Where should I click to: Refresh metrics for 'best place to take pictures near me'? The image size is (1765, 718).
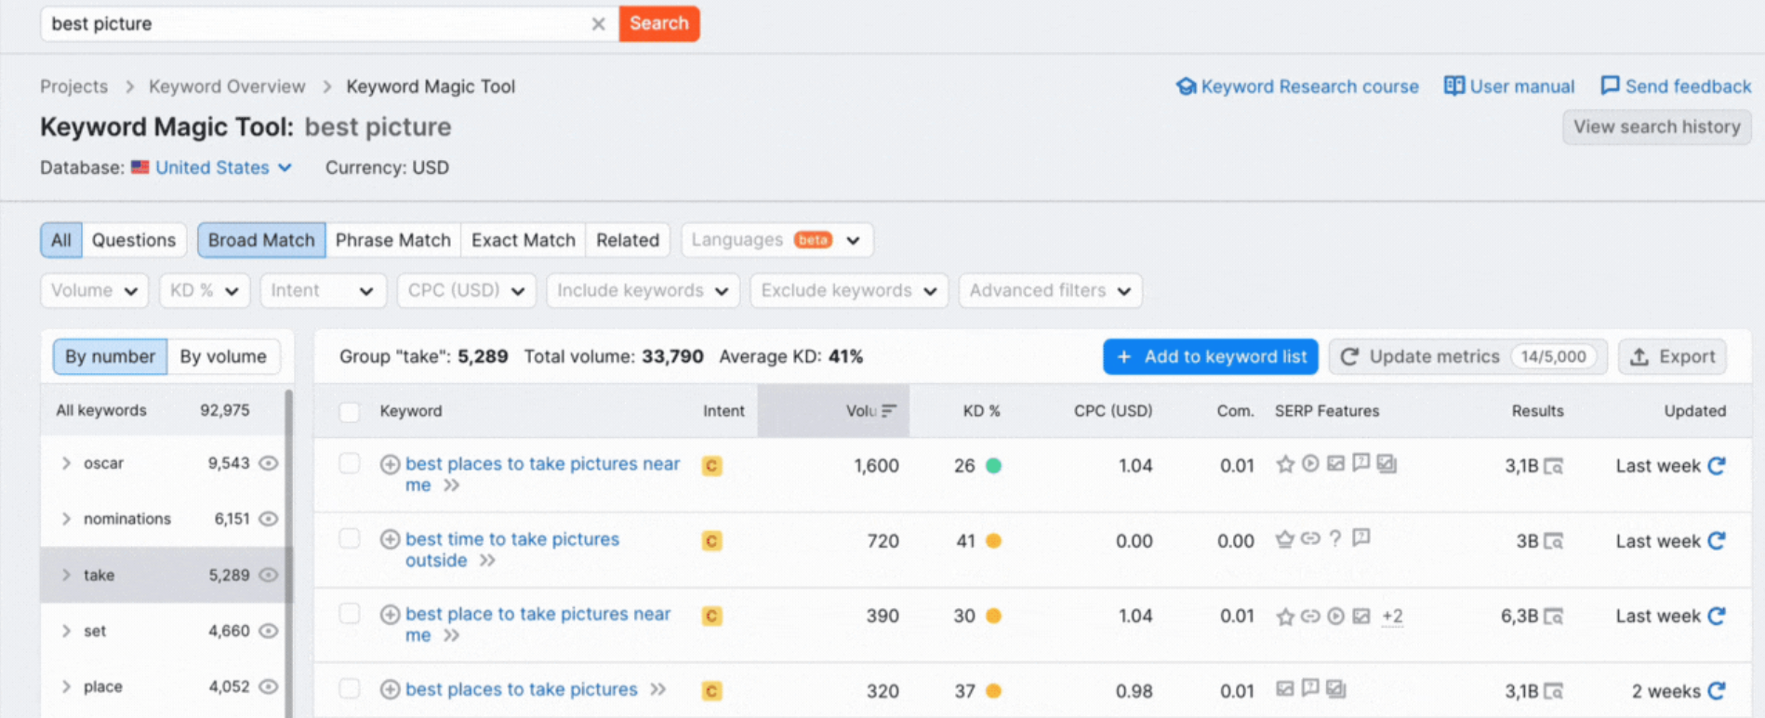(x=1717, y=616)
